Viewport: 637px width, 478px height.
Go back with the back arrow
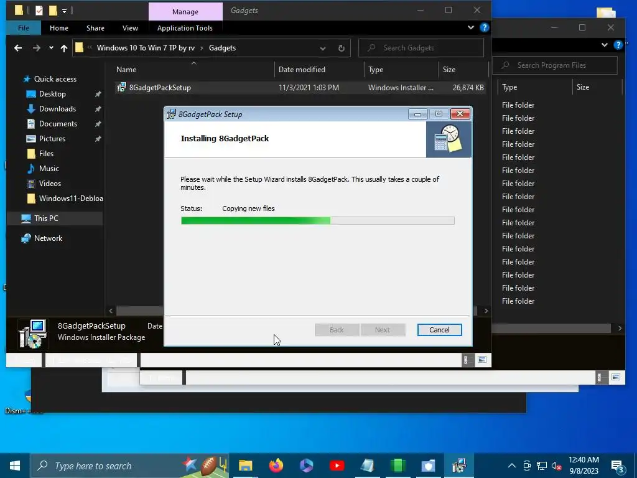18,48
